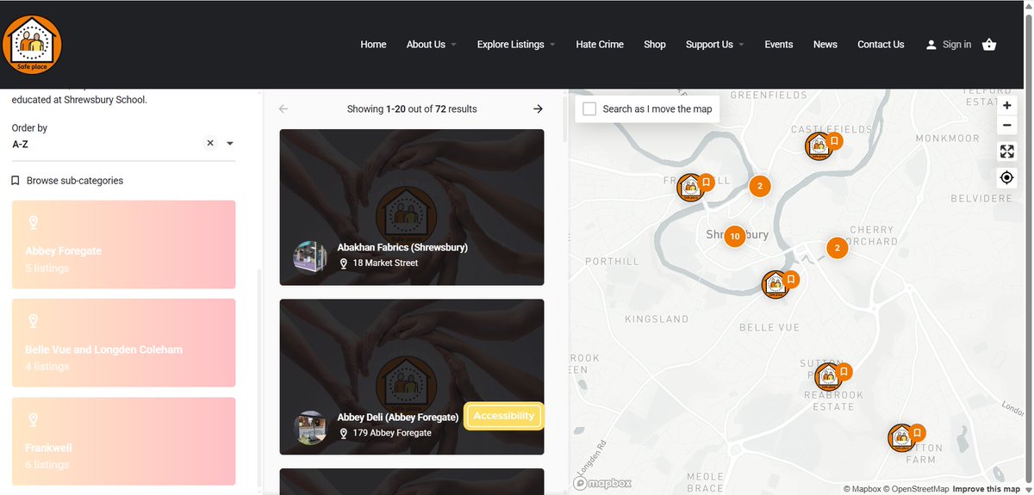Go to next results page arrow
Image resolution: width=1034 pixels, height=495 pixels.
tap(539, 109)
